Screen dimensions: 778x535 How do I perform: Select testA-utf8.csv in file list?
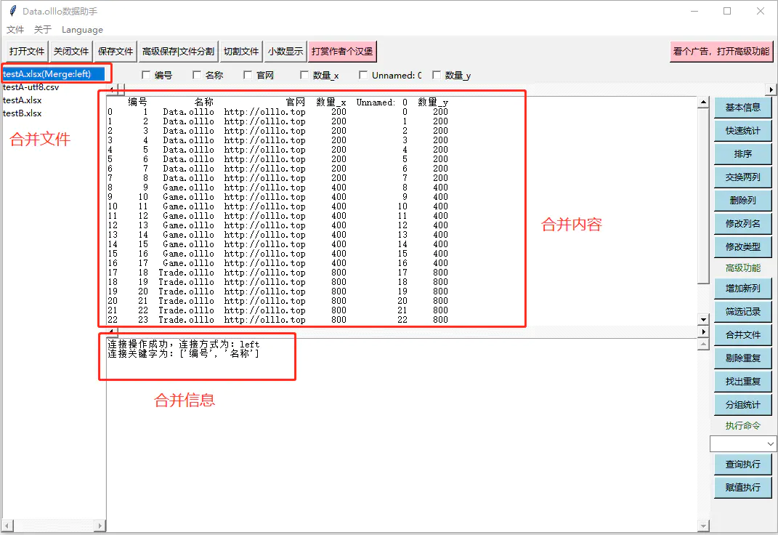tap(31, 87)
